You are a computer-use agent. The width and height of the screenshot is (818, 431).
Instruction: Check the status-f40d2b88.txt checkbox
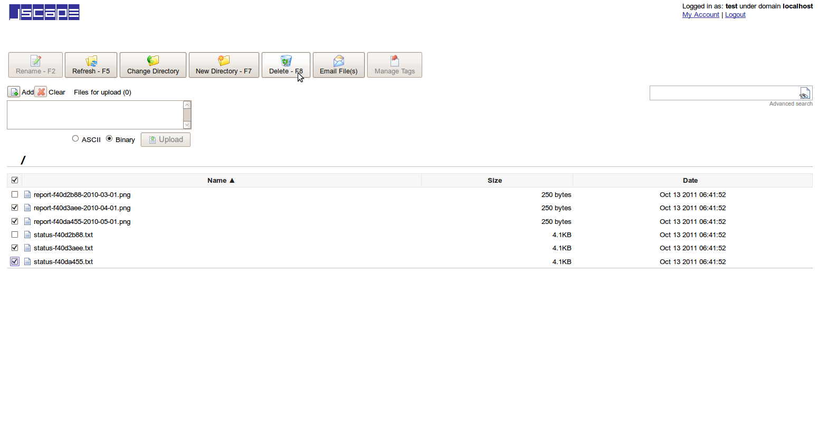pyautogui.click(x=14, y=234)
